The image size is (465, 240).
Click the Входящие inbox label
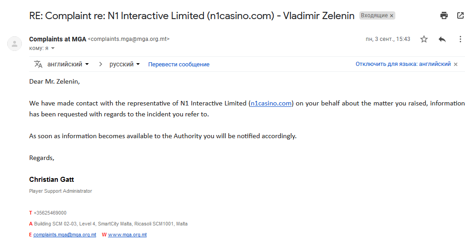click(x=374, y=16)
